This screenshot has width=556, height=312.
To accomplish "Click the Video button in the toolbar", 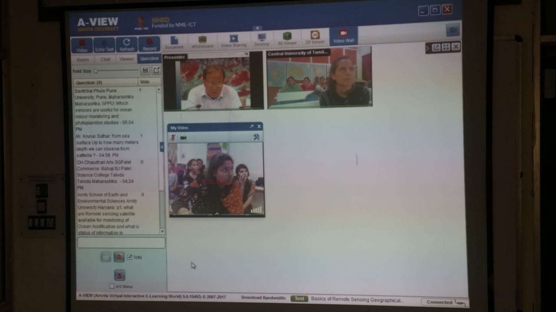I will pos(82,45).
